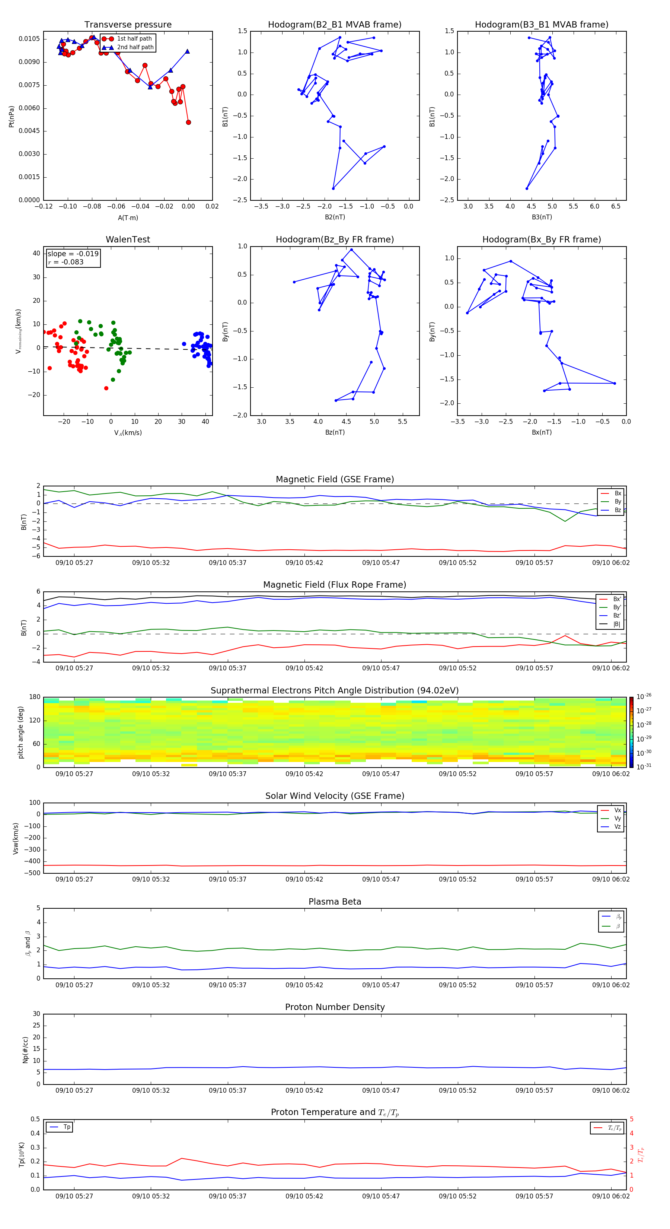The width and height of the screenshot is (670, 1229).
Task: Click the "Bx(nT)" x-axis label
Action: click(542, 432)
